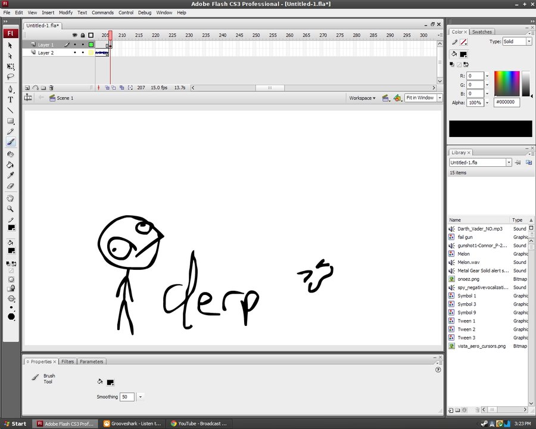Select the Lasso tool
The image size is (536, 429).
(11, 77)
